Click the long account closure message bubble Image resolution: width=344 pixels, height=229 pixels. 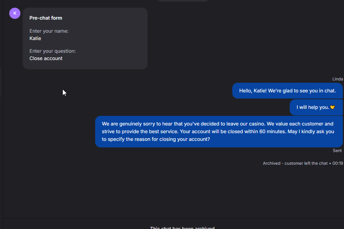[218, 132]
